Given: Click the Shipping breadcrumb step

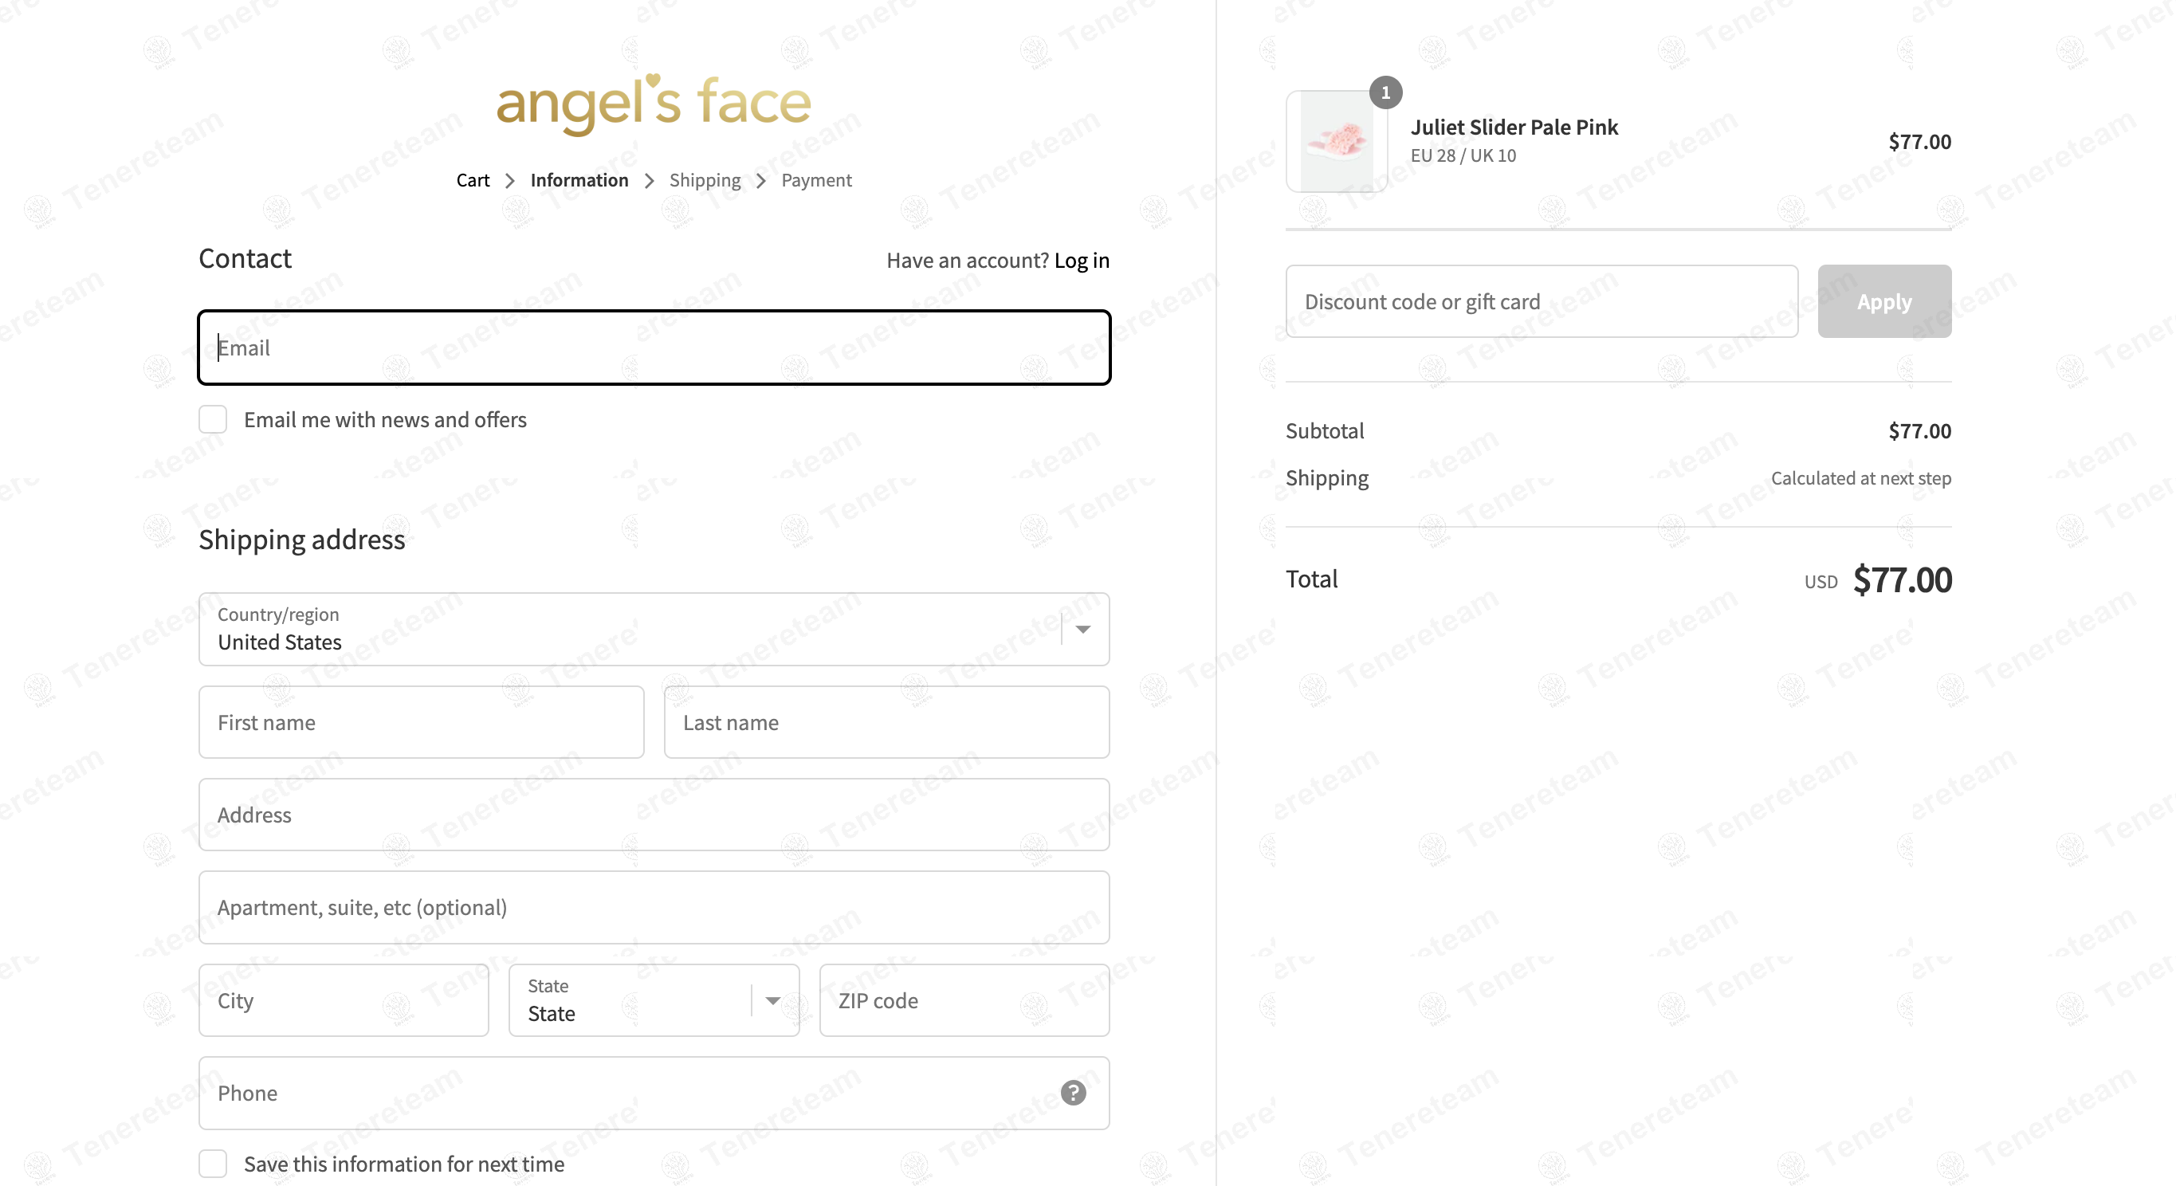Looking at the screenshot, I should pyautogui.click(x=705, y=180).
